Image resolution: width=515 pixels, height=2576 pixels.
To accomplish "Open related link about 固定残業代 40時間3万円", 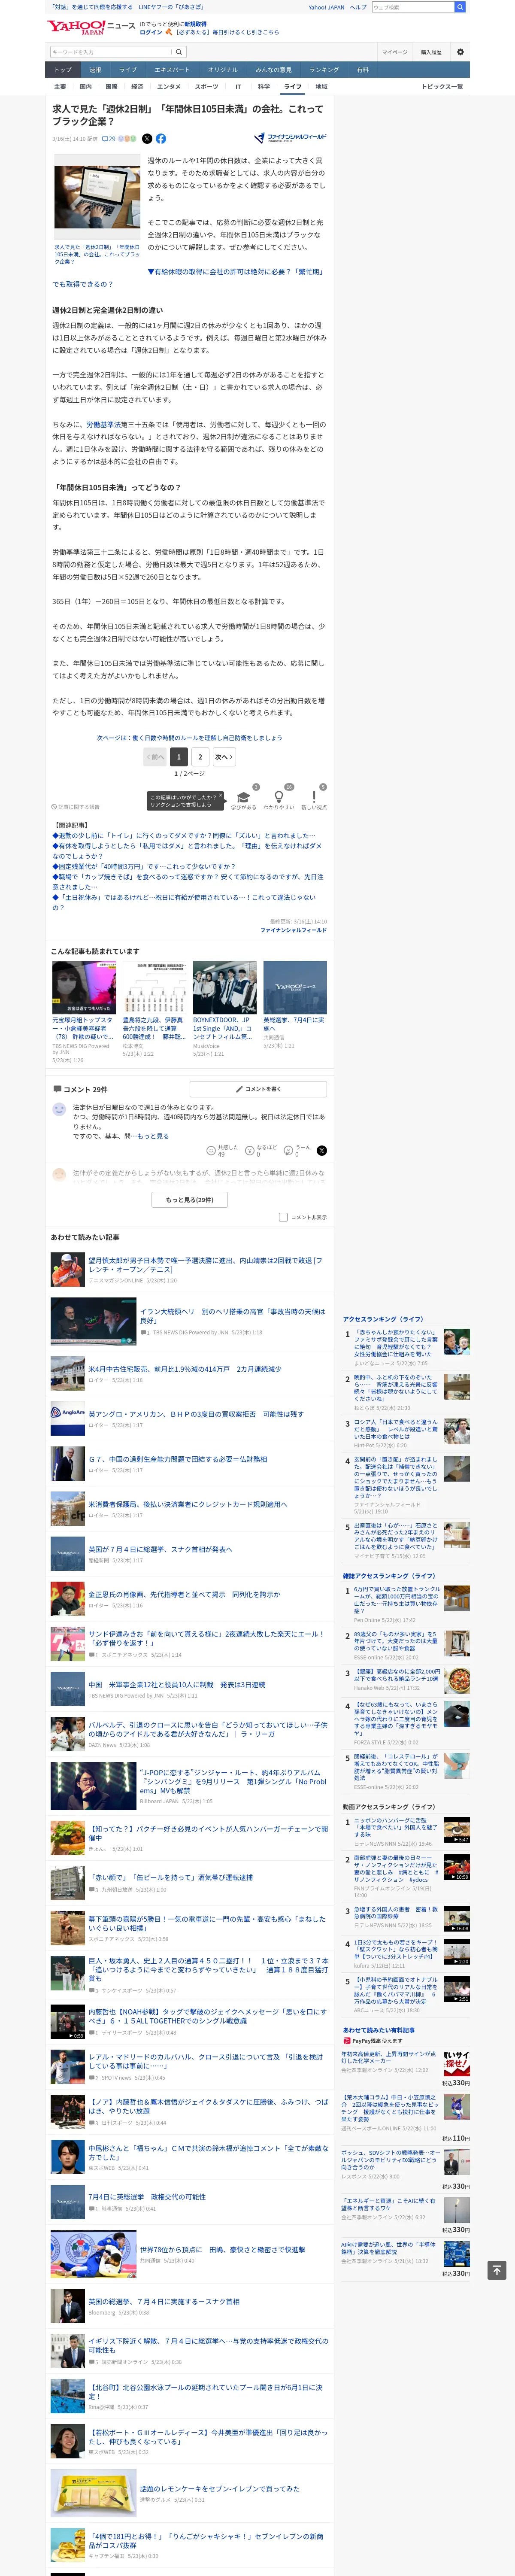I will [144, 867].
